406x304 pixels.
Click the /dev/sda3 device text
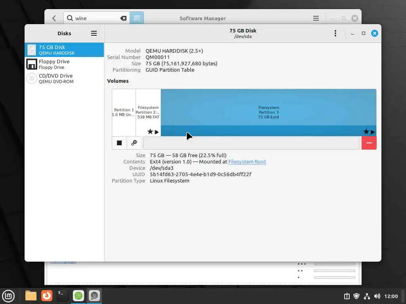162,168
